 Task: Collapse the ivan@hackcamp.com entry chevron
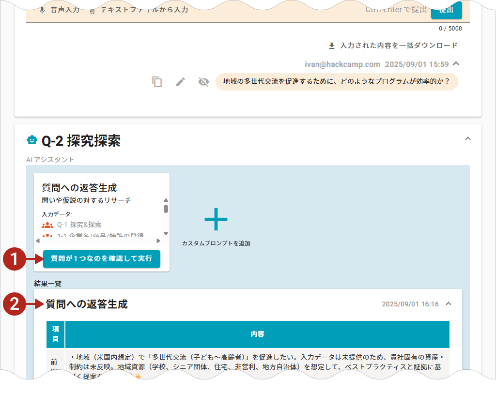coord(456,63)
